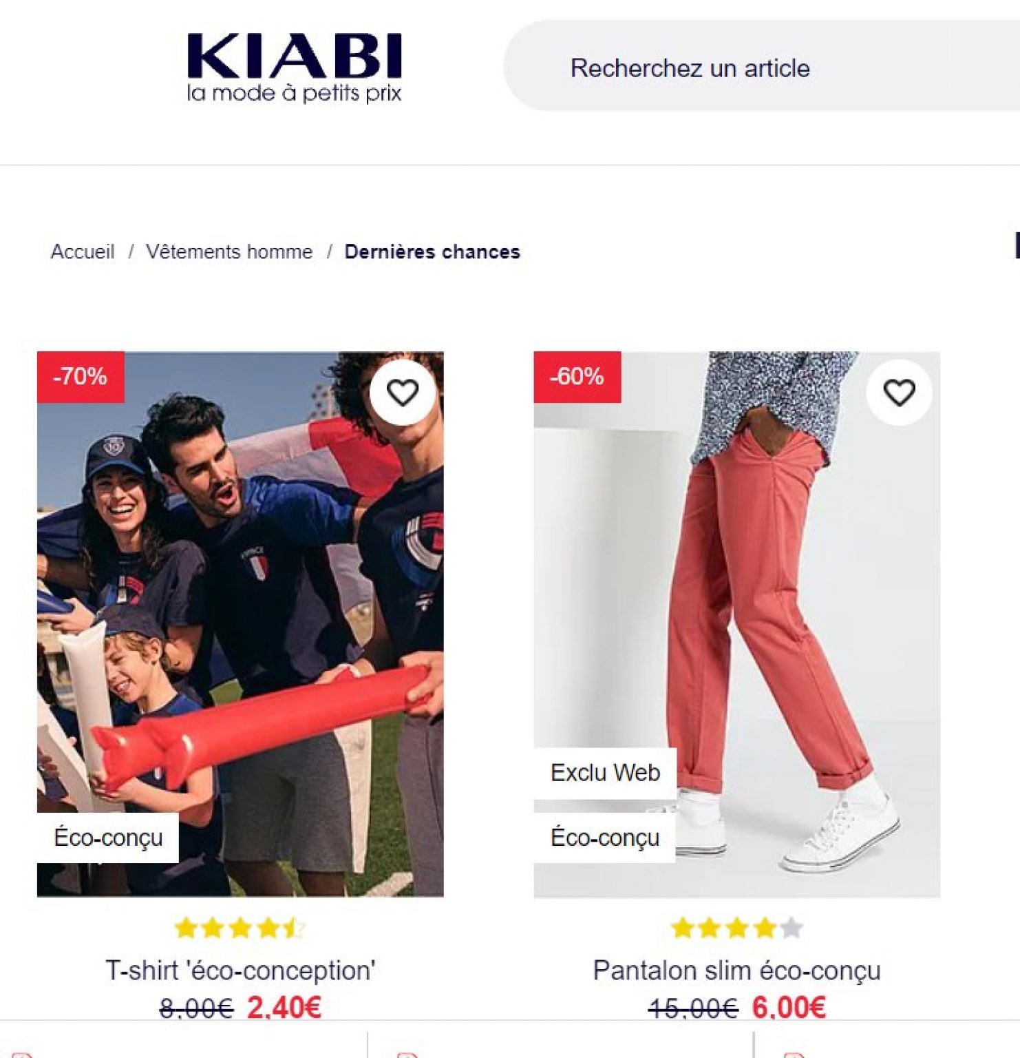Click the -70% discount badge

(81, 377)
